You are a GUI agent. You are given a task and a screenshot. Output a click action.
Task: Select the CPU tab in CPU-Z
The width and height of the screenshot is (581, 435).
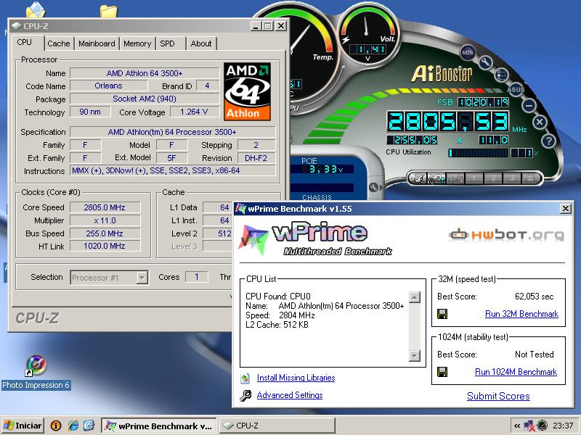point(25,42)
